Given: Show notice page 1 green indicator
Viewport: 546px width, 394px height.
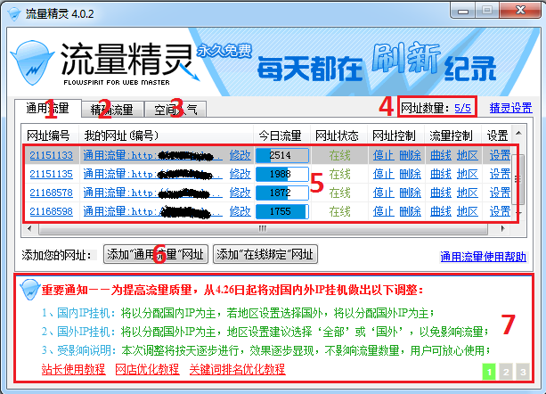Looking at the screenshot, I should (489, 372).
